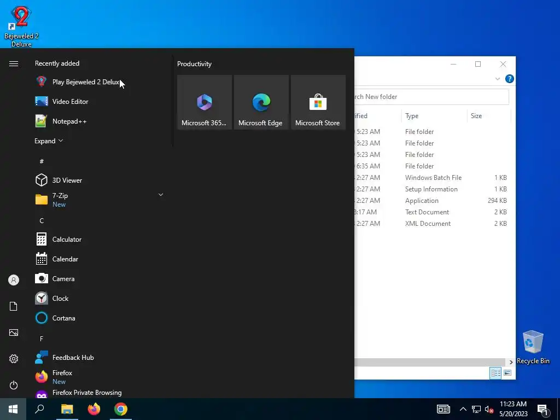Select the Recycle Bin desktop icon
The image size is (560, 420).
[x=533, y=347]
